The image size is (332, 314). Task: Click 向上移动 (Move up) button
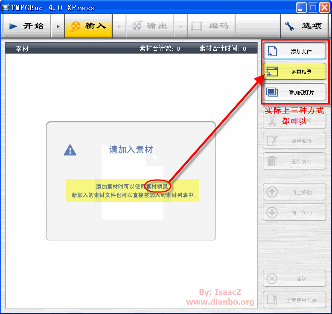294,192
